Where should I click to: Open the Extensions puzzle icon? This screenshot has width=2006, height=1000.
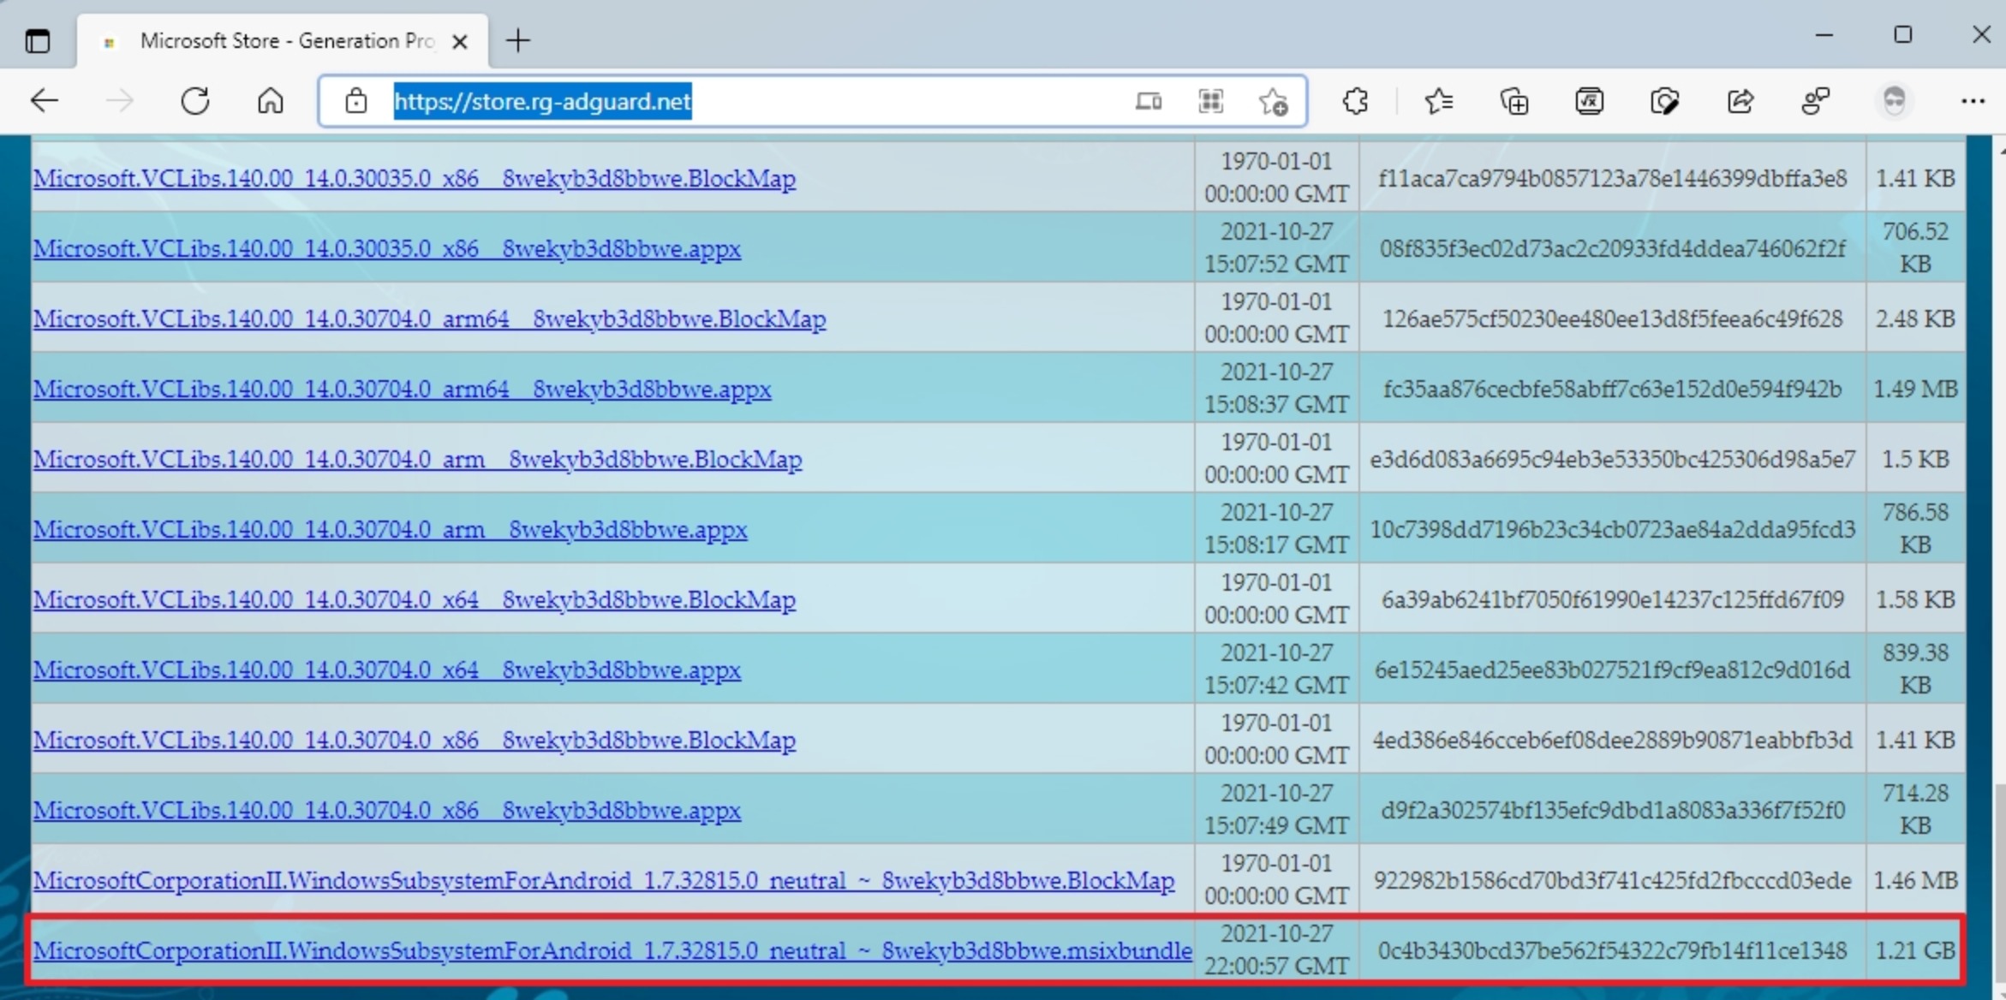point(1354,101)
